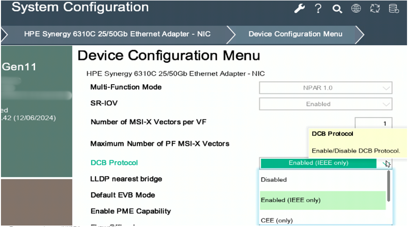Click Number of MSI-X Vectors per VF field

pos(373,124)
